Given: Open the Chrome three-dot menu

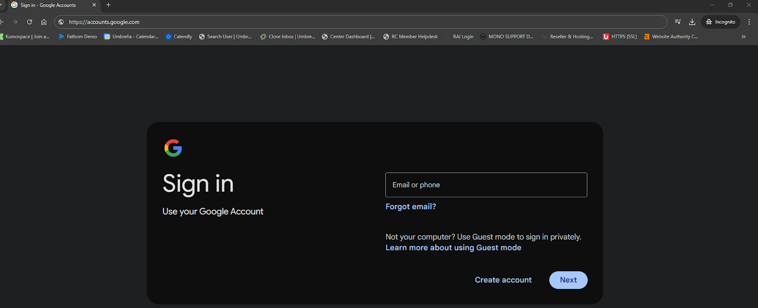Looking at the screenshot, I should pyautogui.click(x=749, y=22).
